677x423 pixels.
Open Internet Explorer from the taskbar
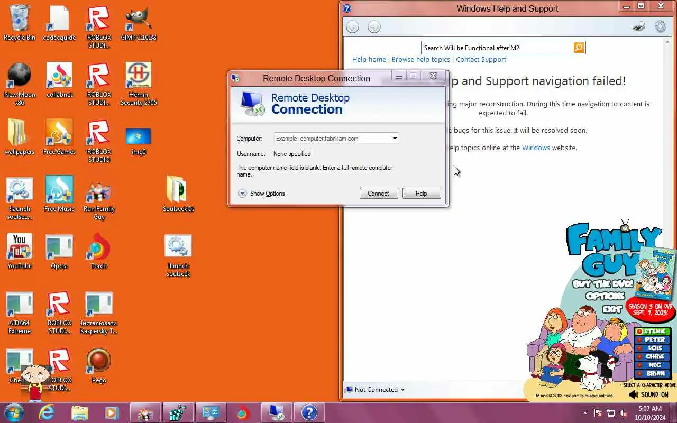47,412
